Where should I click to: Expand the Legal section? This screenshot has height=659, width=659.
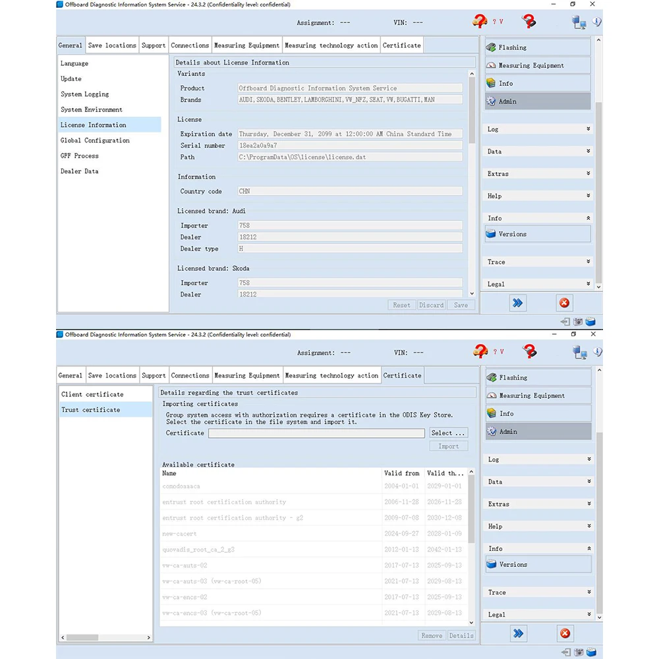point(538,283)
